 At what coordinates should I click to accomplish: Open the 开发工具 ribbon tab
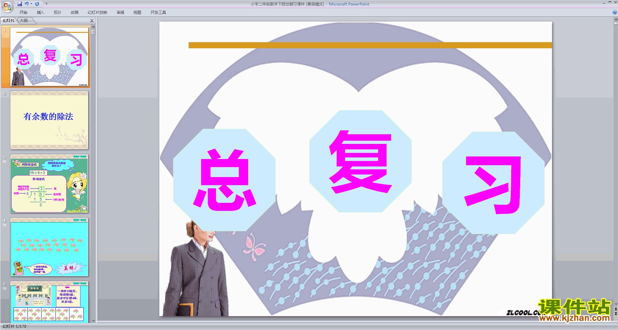[x=158, y=13]
